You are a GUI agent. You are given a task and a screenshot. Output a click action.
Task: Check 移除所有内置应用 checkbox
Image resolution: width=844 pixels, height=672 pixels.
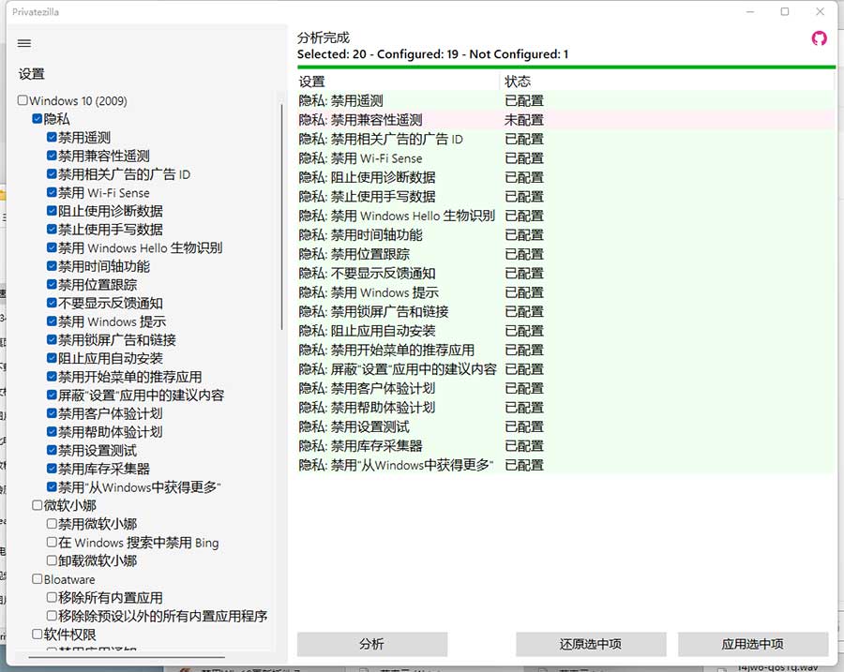tap(52, 597)
